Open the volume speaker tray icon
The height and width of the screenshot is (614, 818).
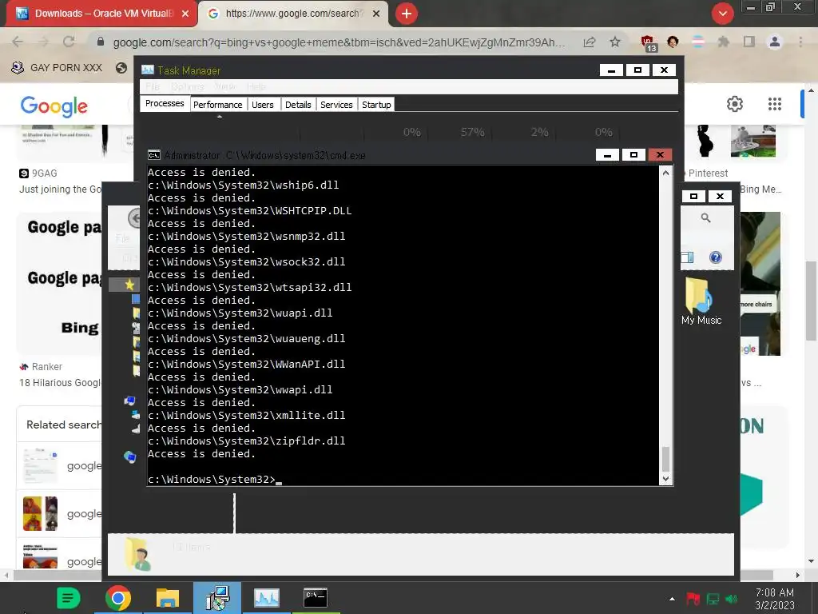[x=732, y=599]
